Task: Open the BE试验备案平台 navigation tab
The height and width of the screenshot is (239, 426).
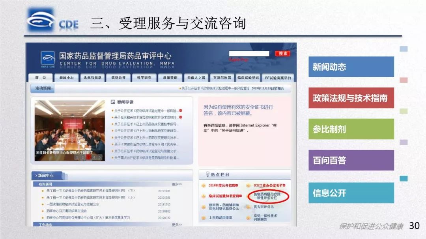Action: pyautogui.click(x=278, y=78)
